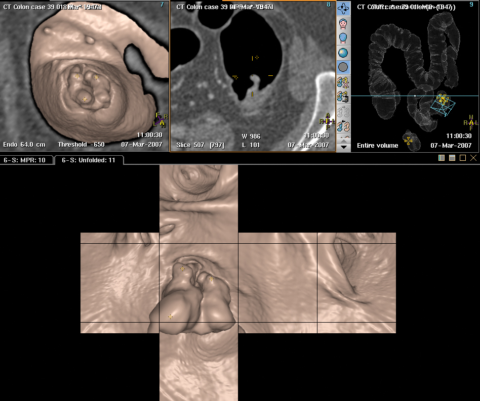Select the blue shaded sphere rendering icon
Image resolution: width=480 pixels, height=401 pixels.
pos(344,53)
